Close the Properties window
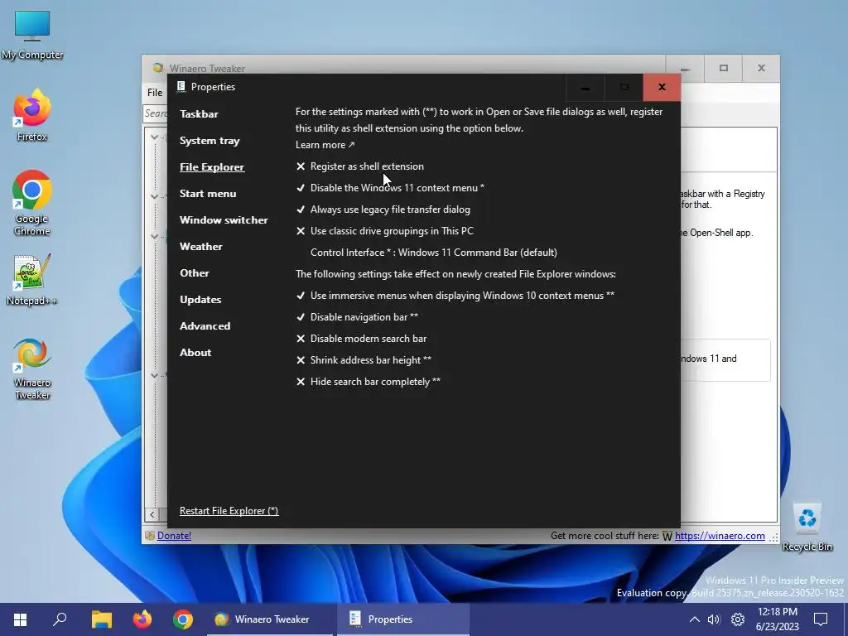The image size is (848, 636). point(662,87)
